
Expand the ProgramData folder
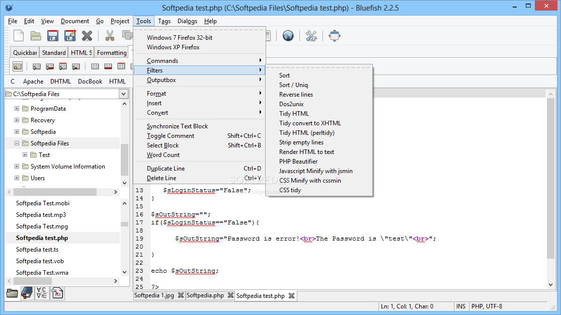[x=17, y=109]
